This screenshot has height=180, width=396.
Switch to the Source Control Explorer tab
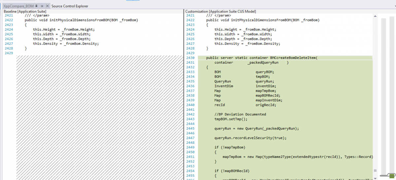[x=70, y=6]
